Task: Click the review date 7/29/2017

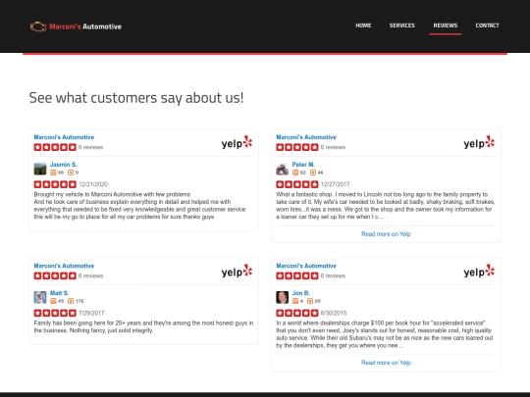Action: pos(91,313)
